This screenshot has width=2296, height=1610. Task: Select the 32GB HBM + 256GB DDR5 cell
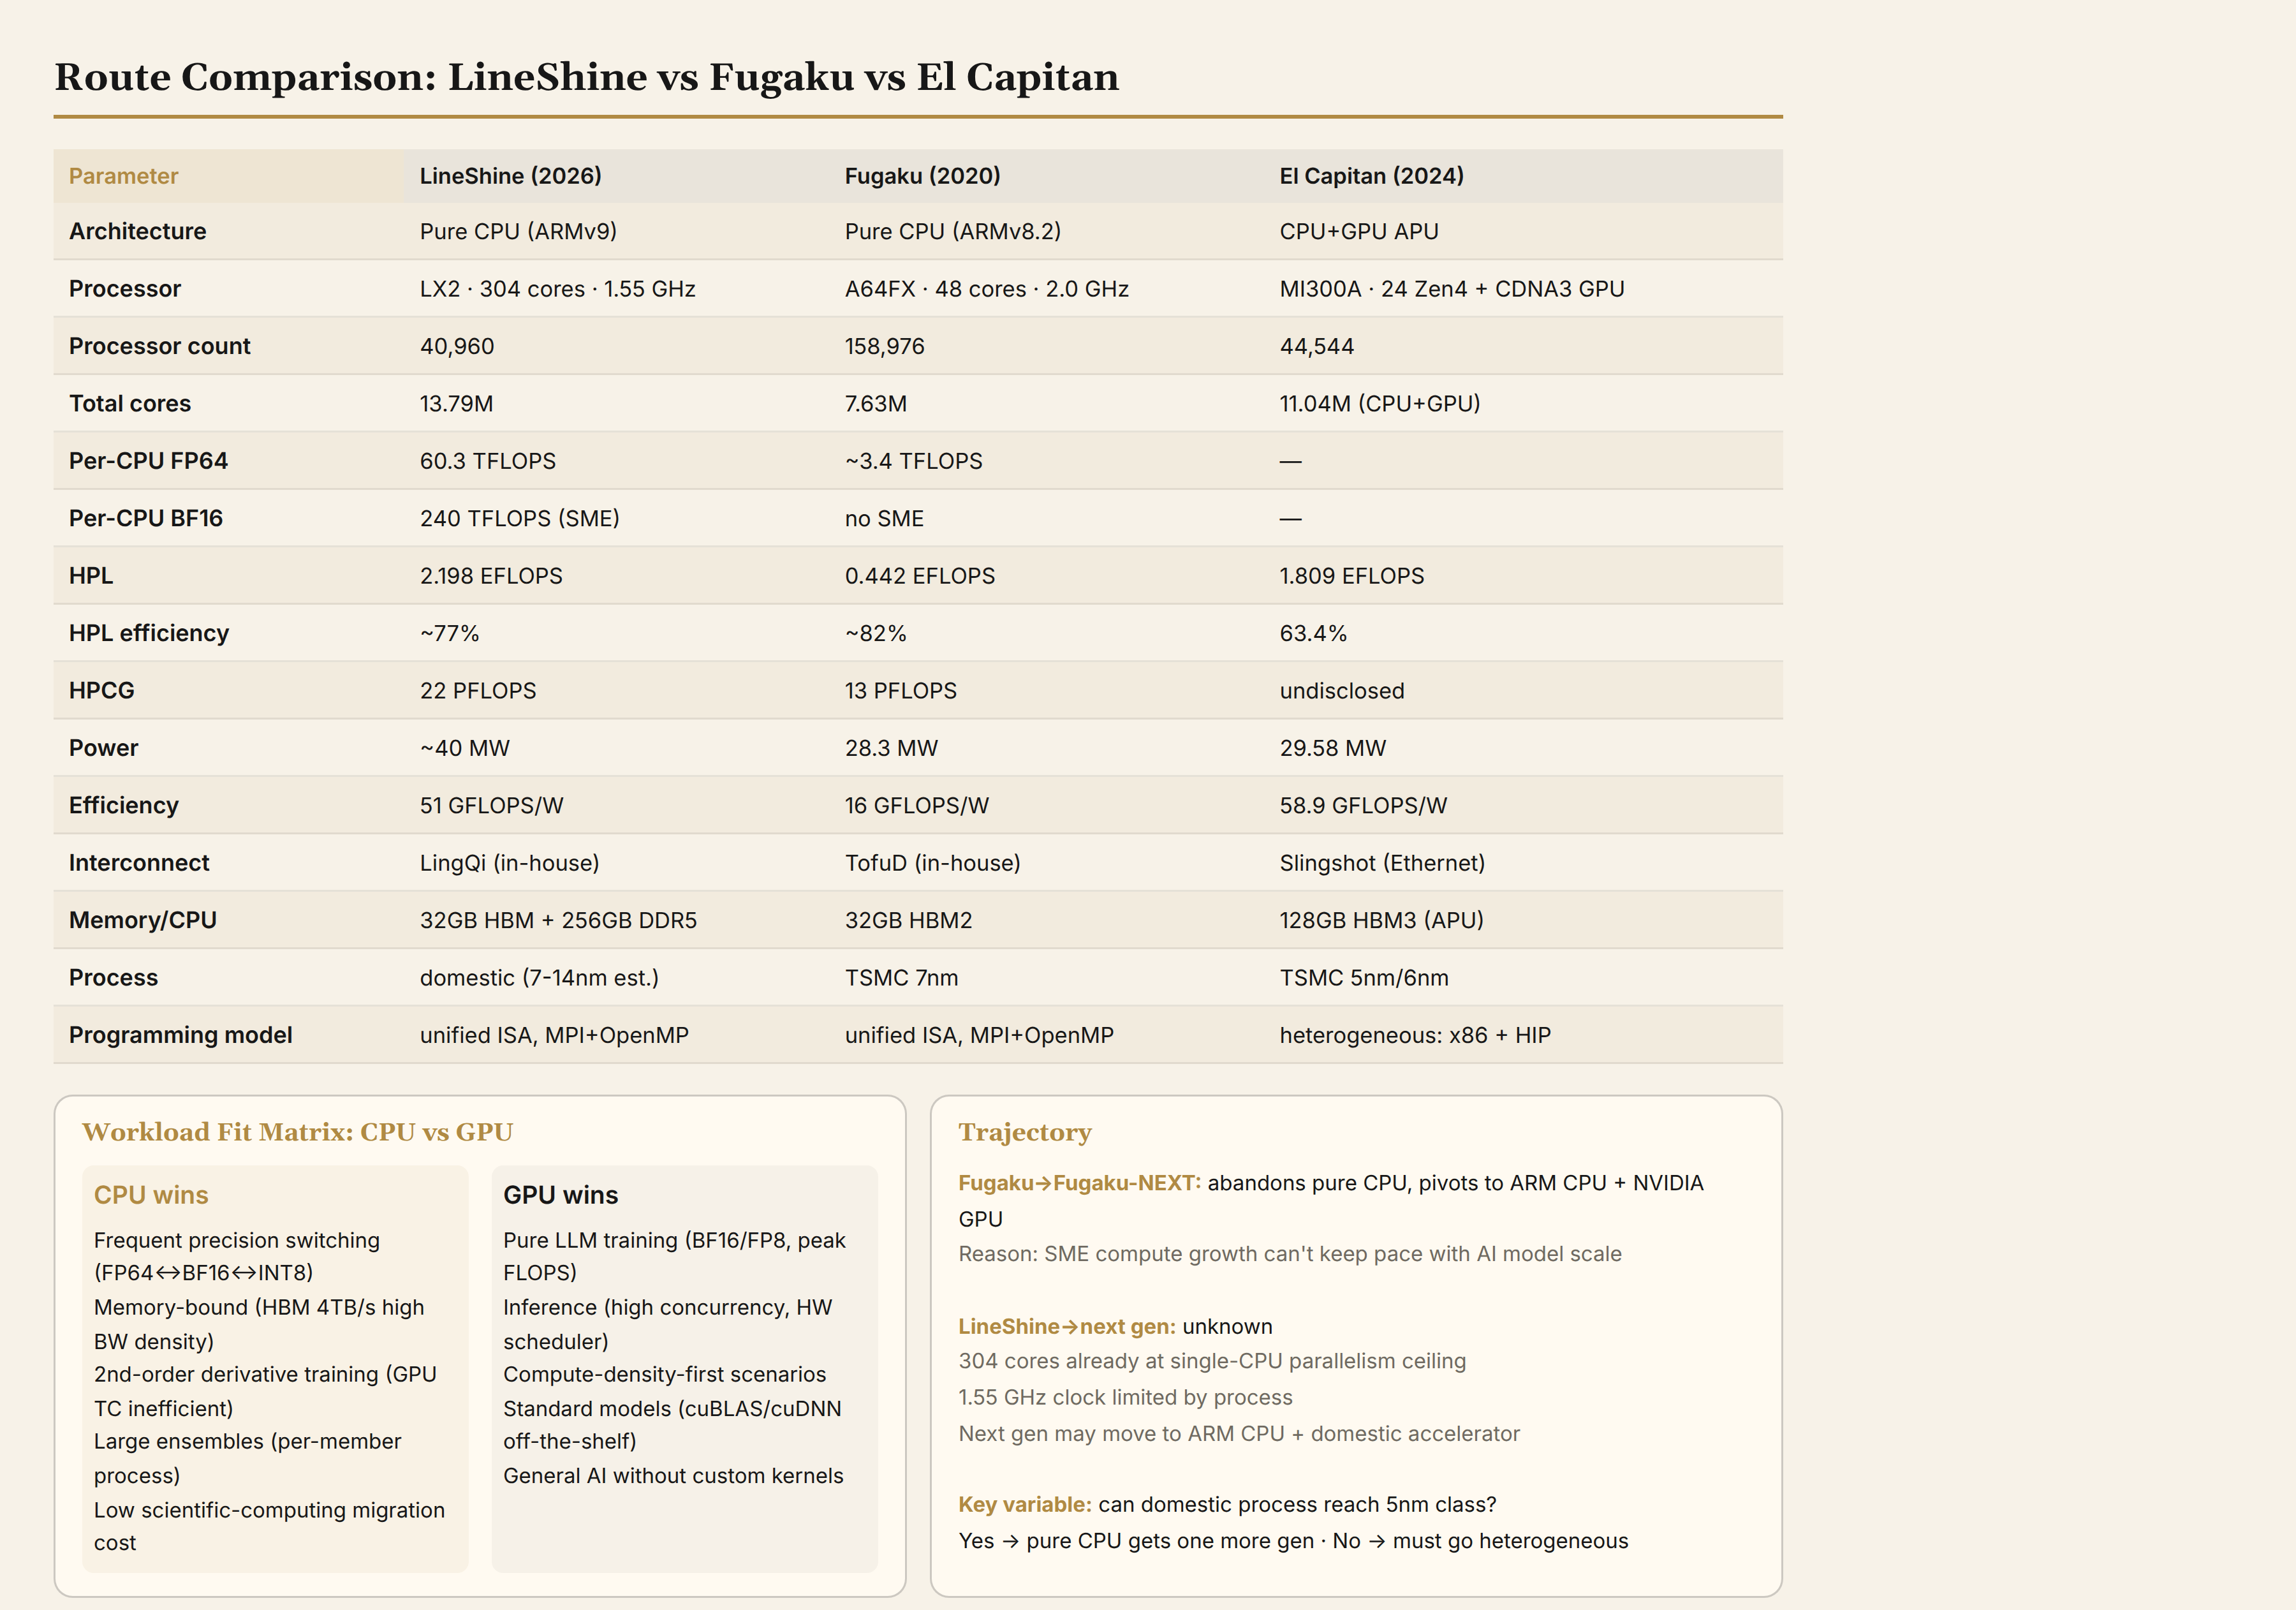pyautogui.click(x=558, y=920)
